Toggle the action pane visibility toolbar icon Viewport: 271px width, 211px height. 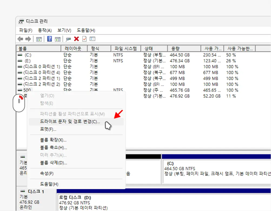click(57, 39)
